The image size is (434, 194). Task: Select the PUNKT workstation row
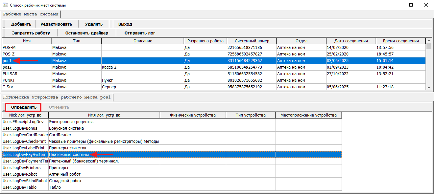[x=214, y=80]
